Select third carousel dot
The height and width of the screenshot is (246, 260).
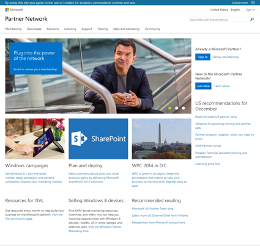pos(184,108)
